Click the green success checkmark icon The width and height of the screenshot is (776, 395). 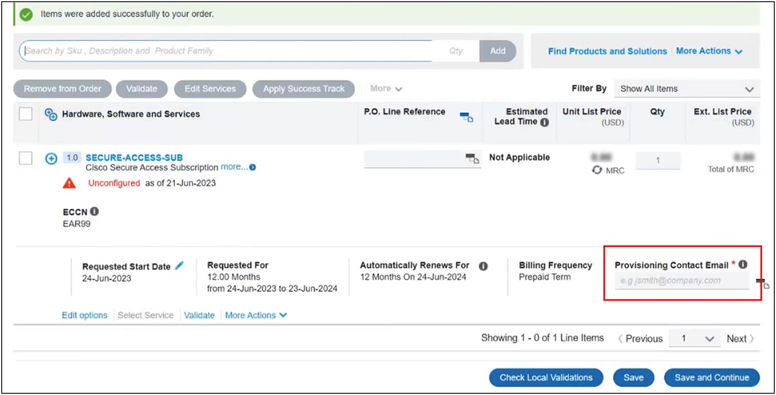pos(26,15)
